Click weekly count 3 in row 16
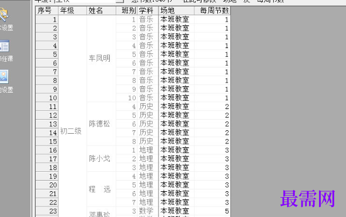 coord(212,150)
